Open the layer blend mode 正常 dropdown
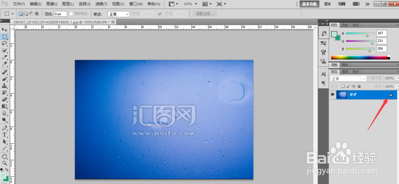Viewport: 399px width, 184px height. (x=348, y=79)
